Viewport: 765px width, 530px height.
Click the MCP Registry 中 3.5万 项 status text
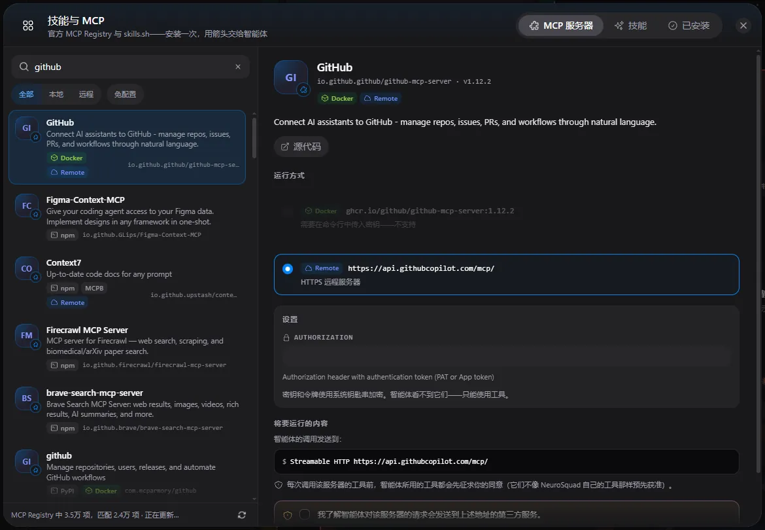pyautogui.click(x=95, y=515)
